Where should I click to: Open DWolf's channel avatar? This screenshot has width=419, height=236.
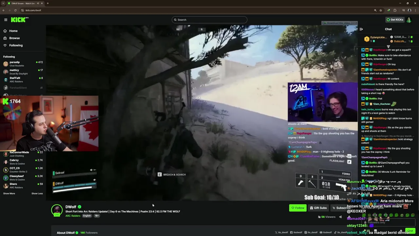pyautogui.click(x=57, y=210)
